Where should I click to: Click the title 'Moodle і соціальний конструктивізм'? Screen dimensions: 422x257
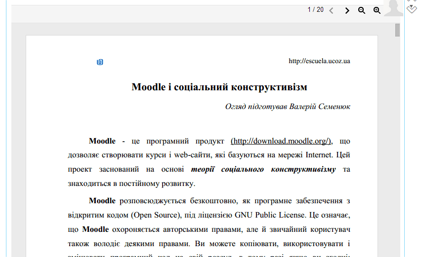click(219, 87)
